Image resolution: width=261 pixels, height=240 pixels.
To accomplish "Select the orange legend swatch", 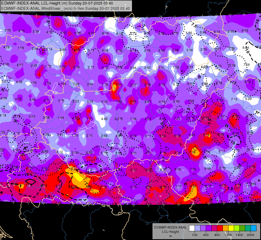I will (226, 228).
